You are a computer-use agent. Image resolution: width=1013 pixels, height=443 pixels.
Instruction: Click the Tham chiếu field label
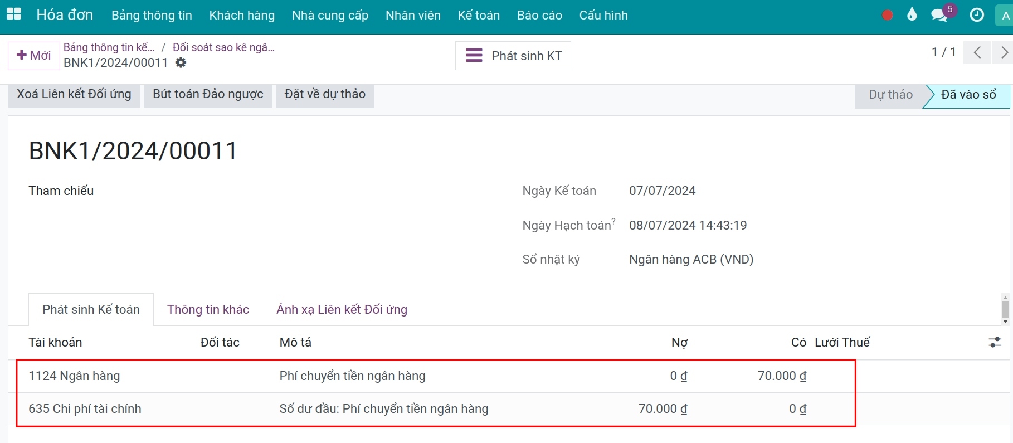(61, 191)
